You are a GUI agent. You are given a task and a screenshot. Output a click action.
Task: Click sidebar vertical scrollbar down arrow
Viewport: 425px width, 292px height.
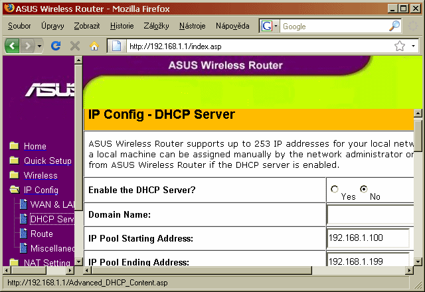pyautogui.click(x=78, y=262)
